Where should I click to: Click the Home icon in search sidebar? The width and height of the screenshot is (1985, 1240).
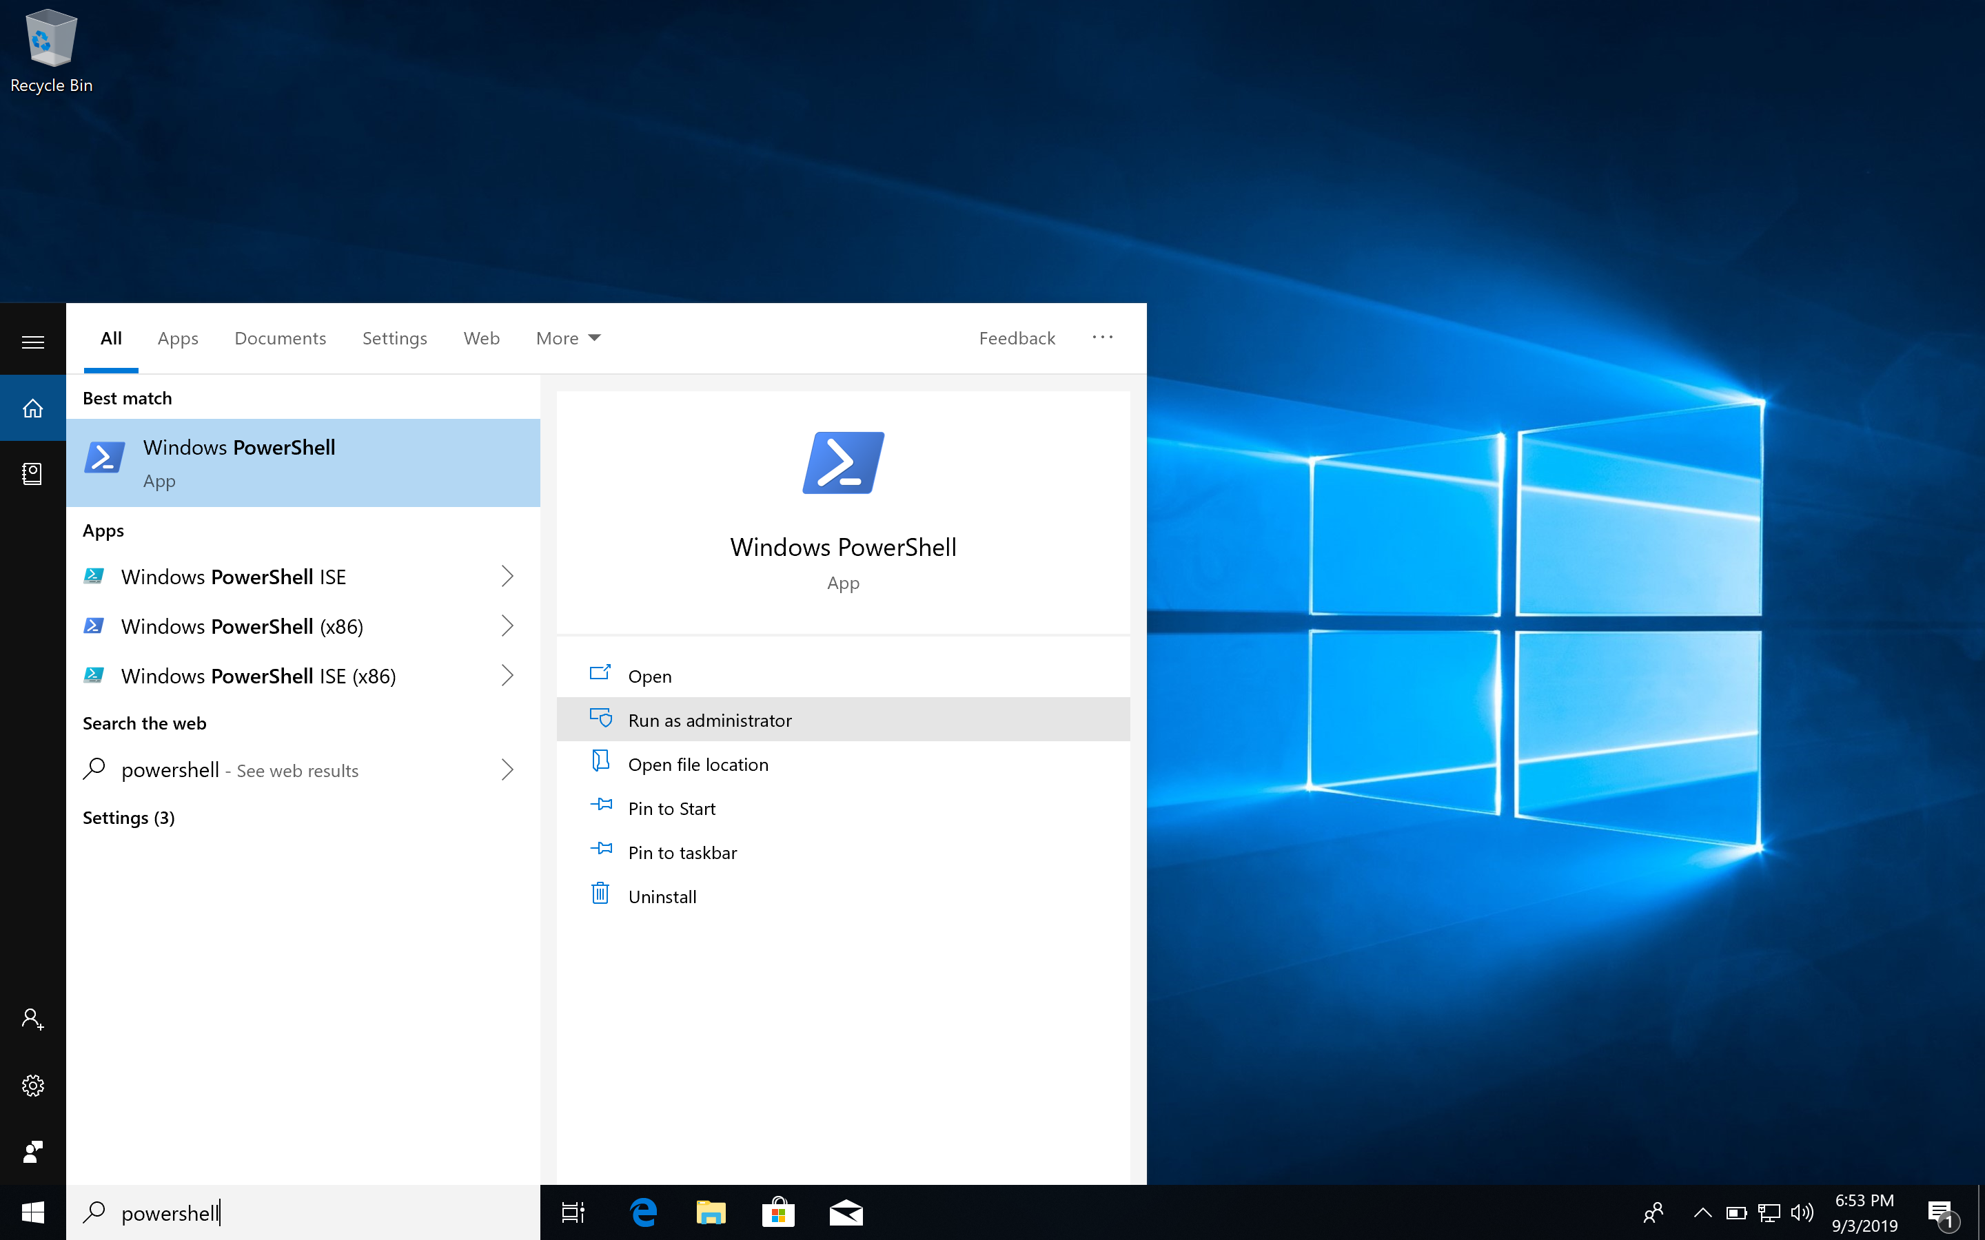(x=33, y=408)
